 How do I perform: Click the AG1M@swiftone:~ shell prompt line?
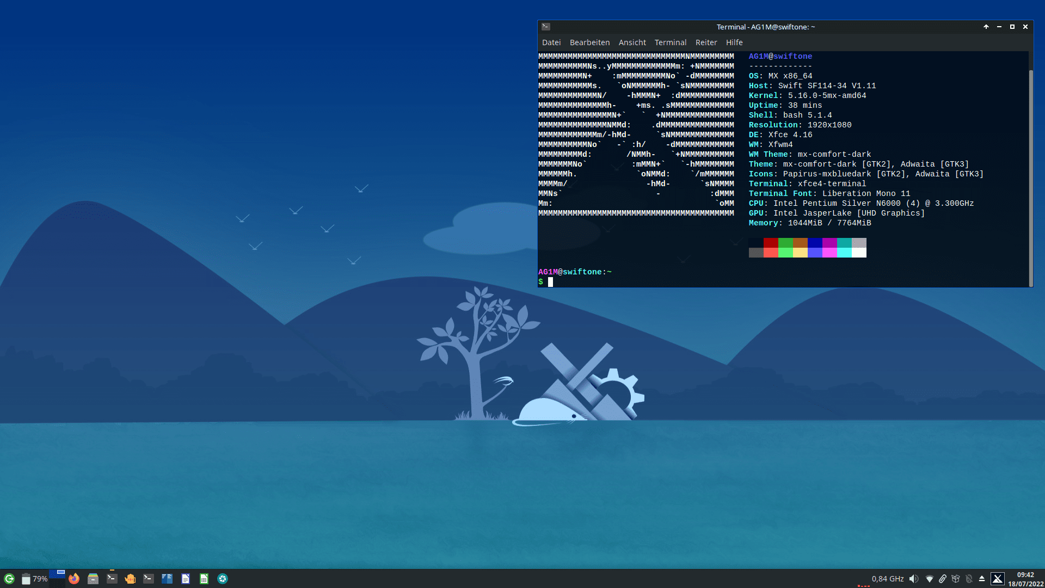(575, 272)
